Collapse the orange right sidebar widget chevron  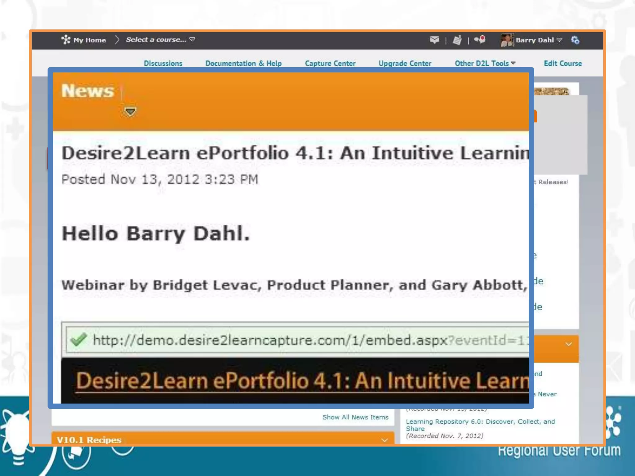[x=568, y=344]
